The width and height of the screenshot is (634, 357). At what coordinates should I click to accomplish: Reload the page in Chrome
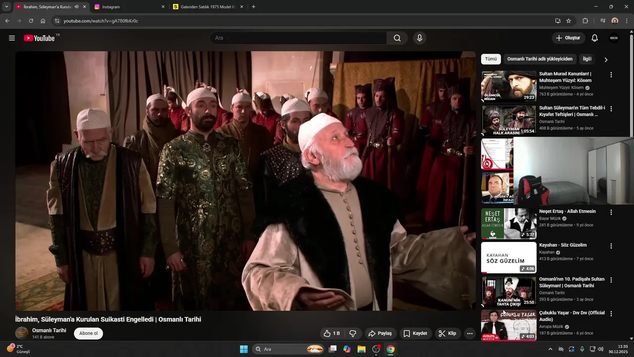[31, 21]
